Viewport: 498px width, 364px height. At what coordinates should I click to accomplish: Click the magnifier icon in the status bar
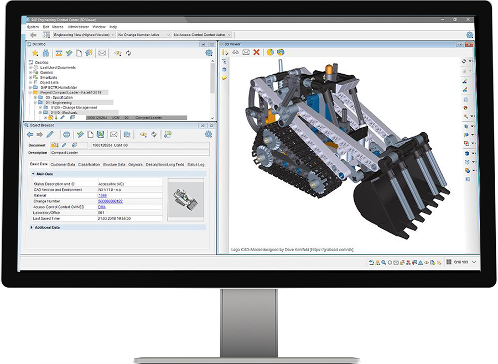pos(383,262)
